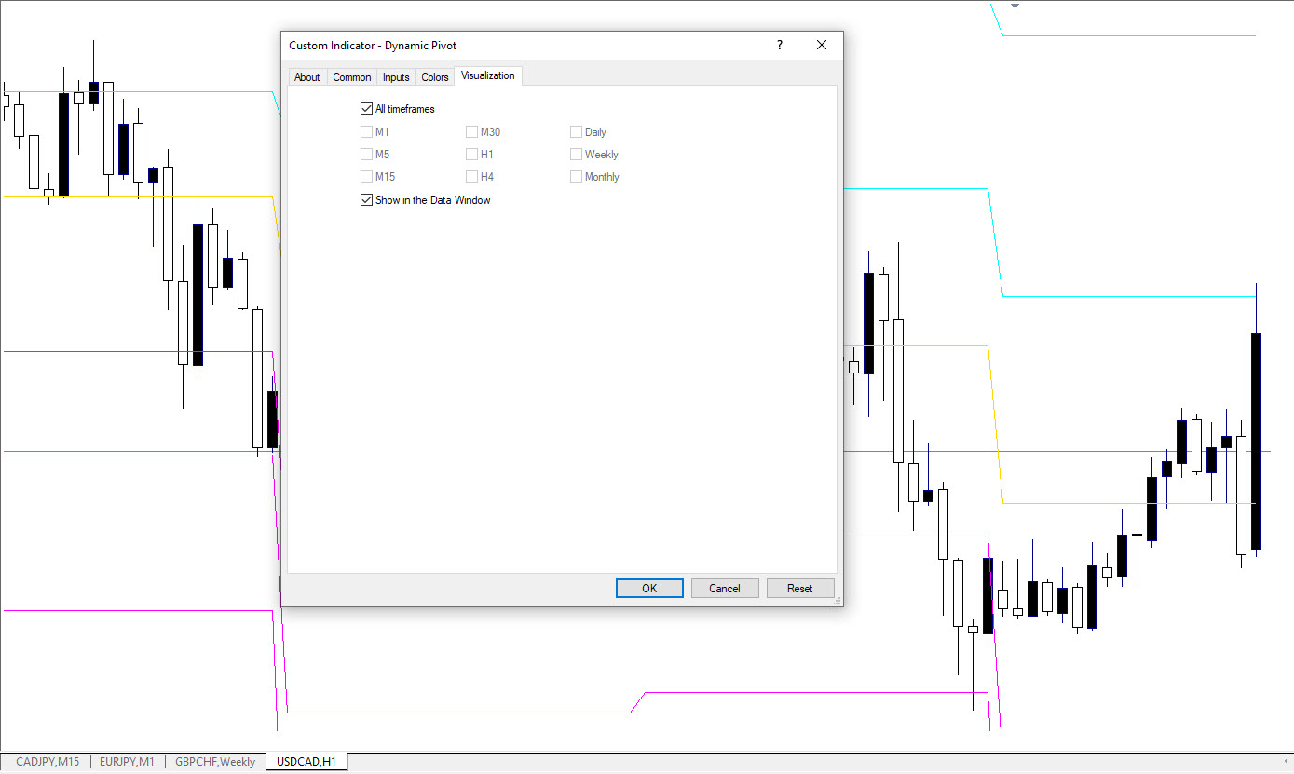Tick the H4 timeframe checkbox
Viewport: 1294px width, 774px height.
coord(472,177)
